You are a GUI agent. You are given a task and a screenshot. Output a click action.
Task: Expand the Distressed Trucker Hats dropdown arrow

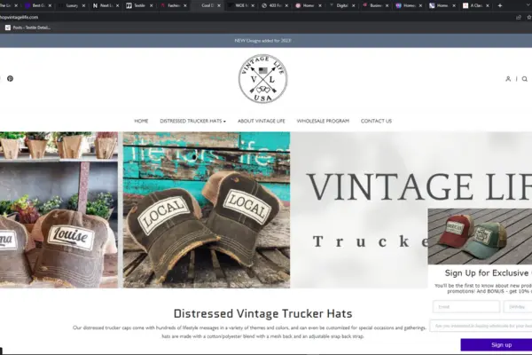(x=224, y=122)
